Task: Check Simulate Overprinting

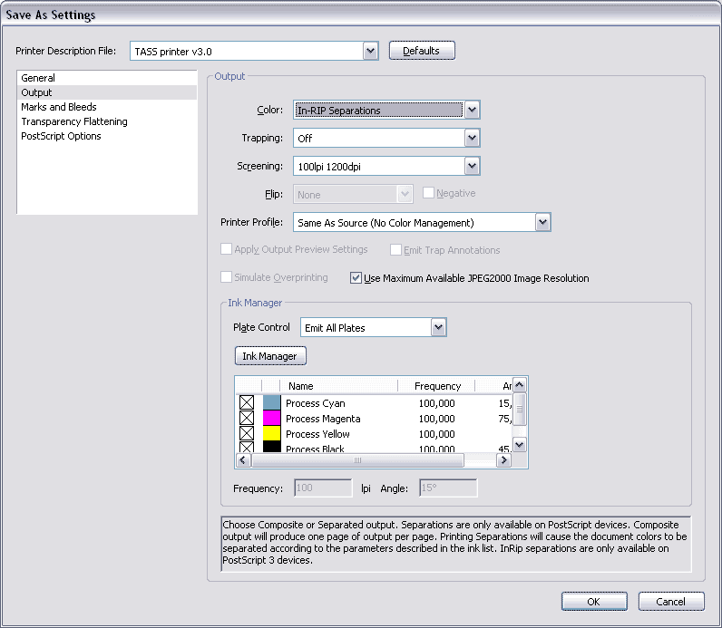Action: [226, 277]
